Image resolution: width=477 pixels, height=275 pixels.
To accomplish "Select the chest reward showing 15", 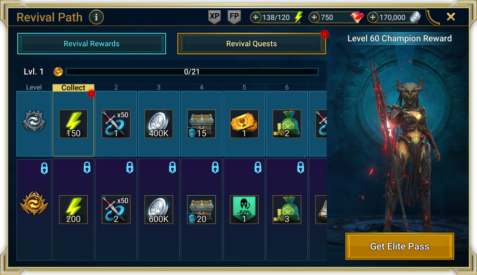I will click(201, 124).
